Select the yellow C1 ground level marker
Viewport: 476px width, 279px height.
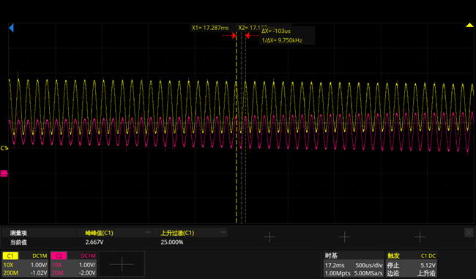coord(4,148)
